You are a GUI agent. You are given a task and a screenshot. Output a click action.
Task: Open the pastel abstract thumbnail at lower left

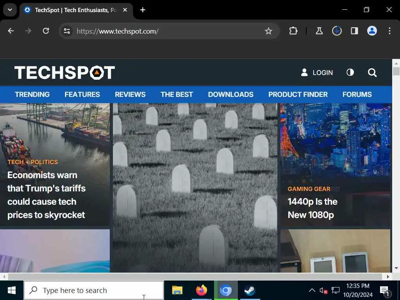pyautogui.click(x=55, y=251)
